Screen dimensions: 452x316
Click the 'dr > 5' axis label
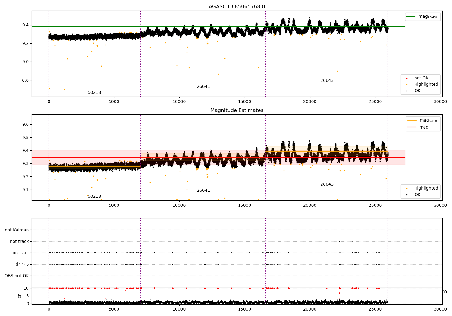[22, 265]
